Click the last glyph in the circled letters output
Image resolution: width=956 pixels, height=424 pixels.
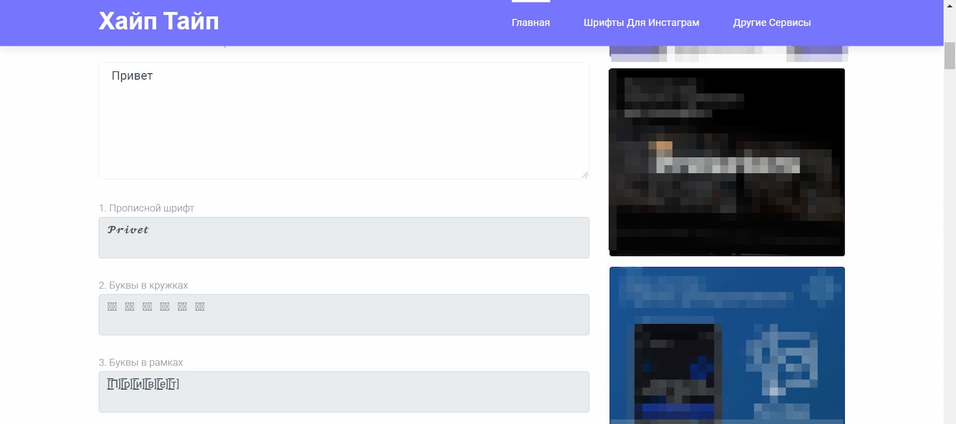pyautogui.click(x=200, y=307)
